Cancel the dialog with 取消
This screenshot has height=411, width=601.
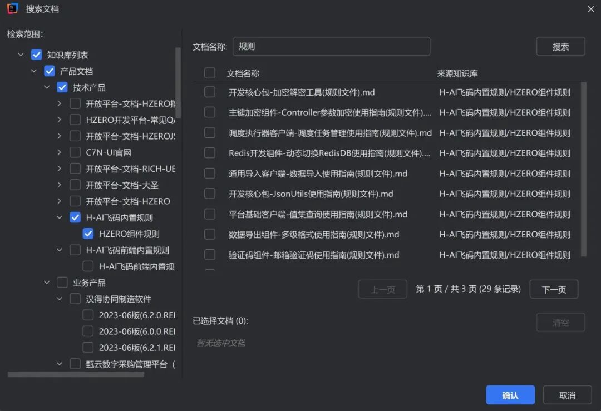click(x=567, y=395)
